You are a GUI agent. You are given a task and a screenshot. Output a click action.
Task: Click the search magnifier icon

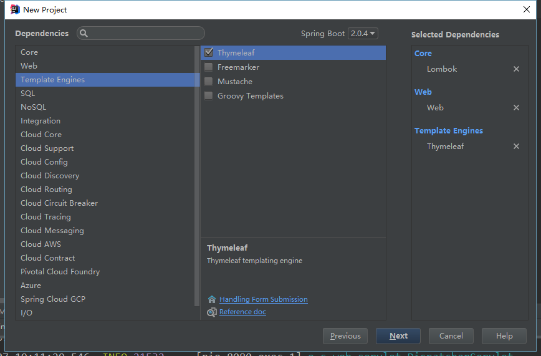84,33
